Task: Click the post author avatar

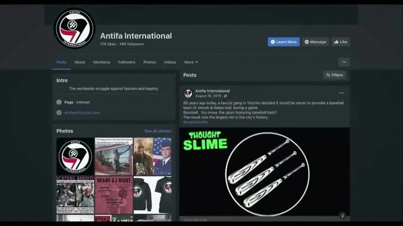Action: coord(188,93)
